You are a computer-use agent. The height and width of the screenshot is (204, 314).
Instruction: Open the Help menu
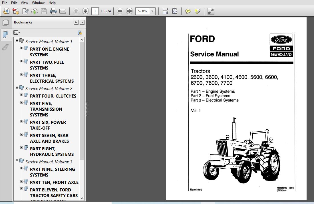pos(52,3)
